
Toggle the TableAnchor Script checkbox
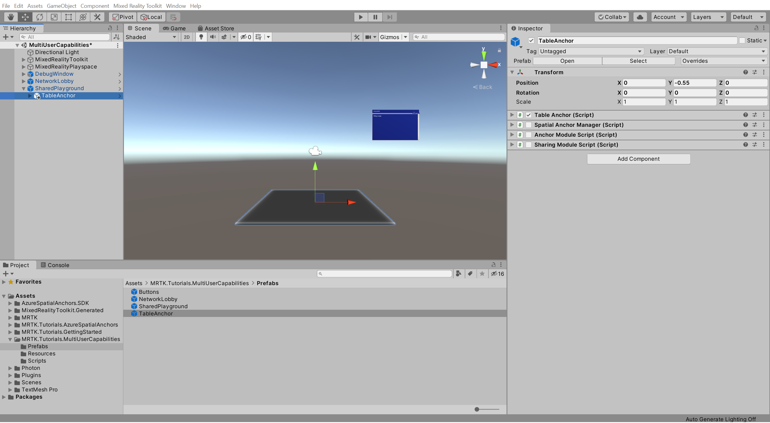pyautogui.click(x=529, y=114)
